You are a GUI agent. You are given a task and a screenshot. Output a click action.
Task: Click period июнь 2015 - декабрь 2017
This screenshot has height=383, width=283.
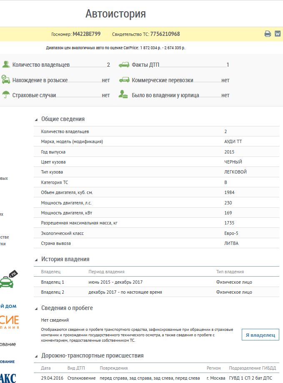(115, 282)
